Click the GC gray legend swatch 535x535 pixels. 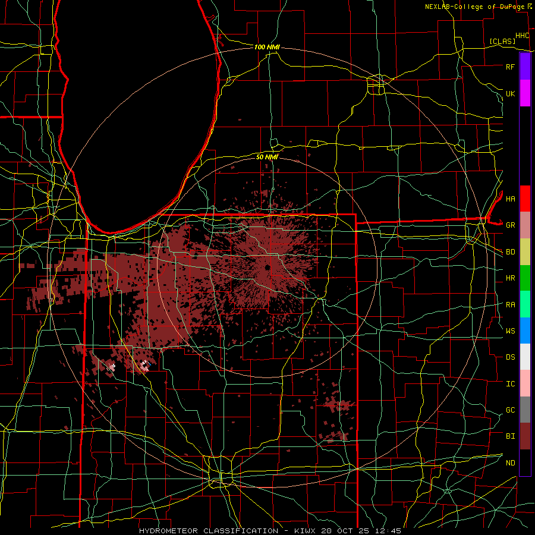pos(525,410)
